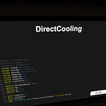Click the "#Auxiliary" comment after r2
The width and height of the screenshot is (106, 106).
[32, 71]
